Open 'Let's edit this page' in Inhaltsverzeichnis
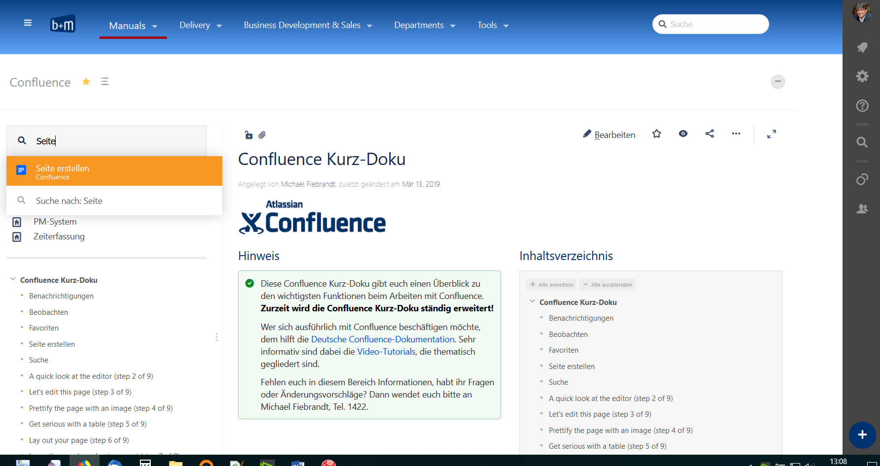Viewport: 880px width, 466px height. click(600, 414)
